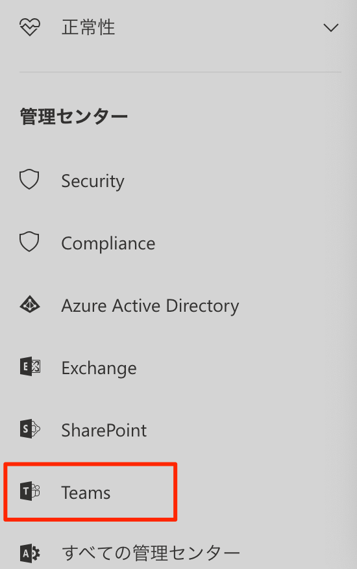Click the Security shield icon
The height and width of the screenshot is (569, 357).
click(29, 179)
